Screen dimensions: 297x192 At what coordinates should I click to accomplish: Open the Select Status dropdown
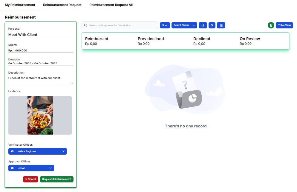[184, 25]
